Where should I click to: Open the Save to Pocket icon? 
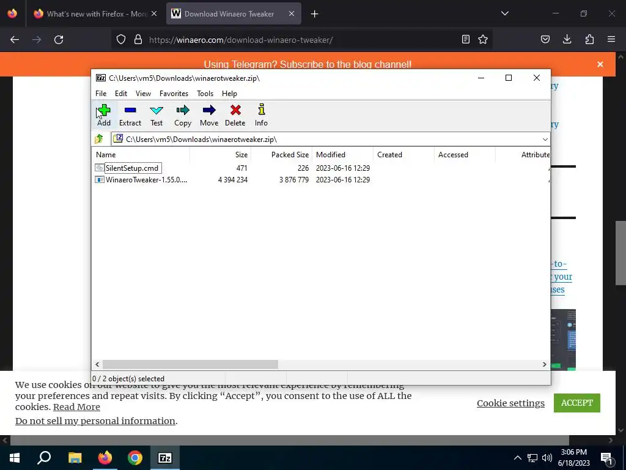[x=545, y=39]
